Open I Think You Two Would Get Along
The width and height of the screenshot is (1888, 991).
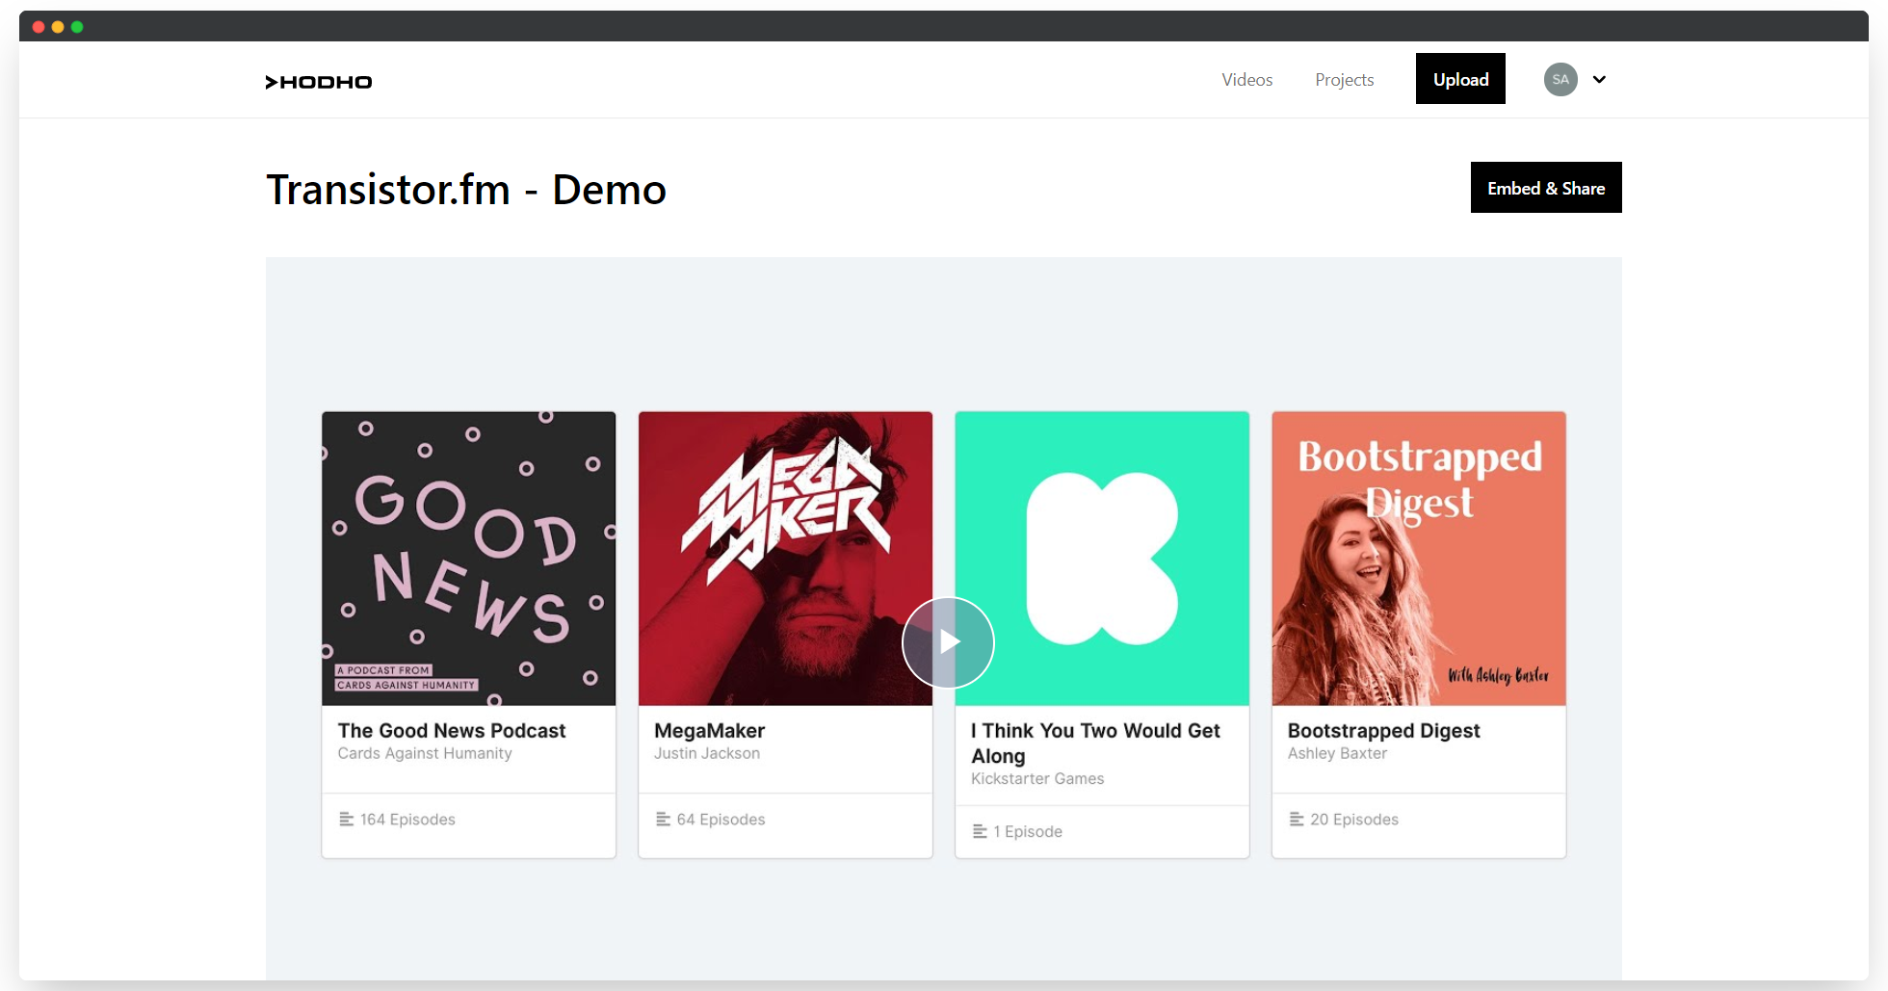(1095, 743)
